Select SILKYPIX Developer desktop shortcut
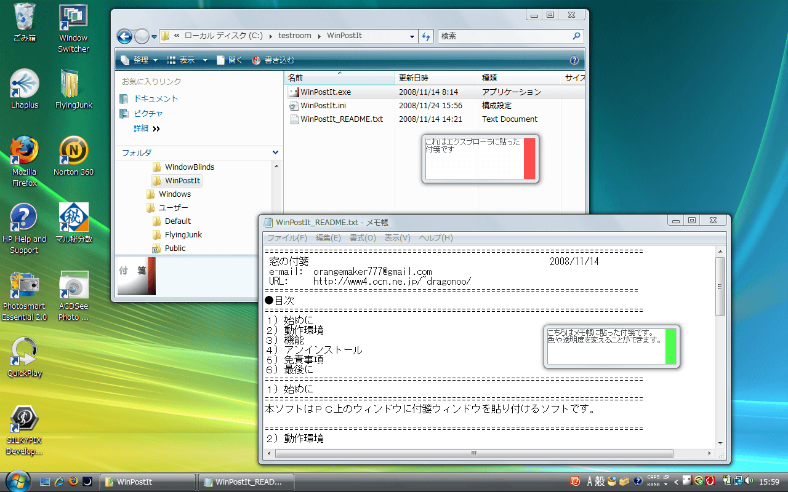 (25, 430)
